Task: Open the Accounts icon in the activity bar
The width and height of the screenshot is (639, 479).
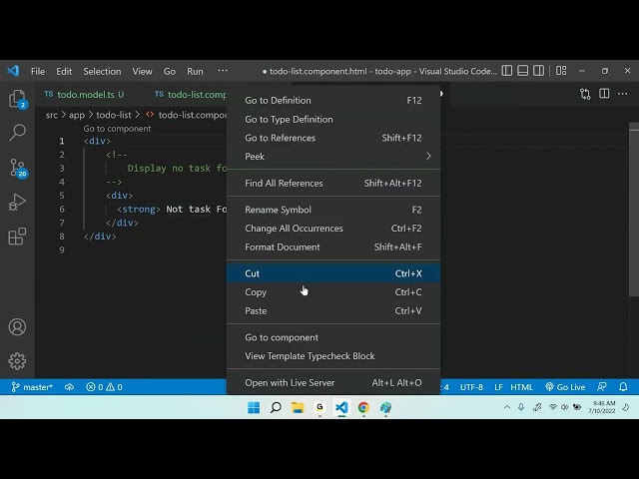Action: click(17, 326)
